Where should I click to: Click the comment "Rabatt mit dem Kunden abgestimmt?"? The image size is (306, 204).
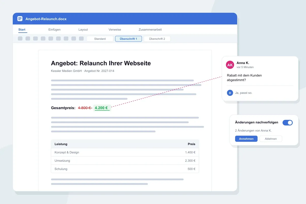(244, 78)
